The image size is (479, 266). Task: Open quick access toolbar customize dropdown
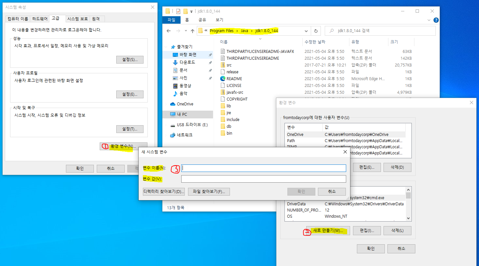pos(191,12)
